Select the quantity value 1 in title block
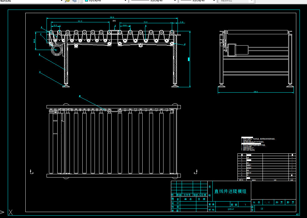 (x=246, y=205)
